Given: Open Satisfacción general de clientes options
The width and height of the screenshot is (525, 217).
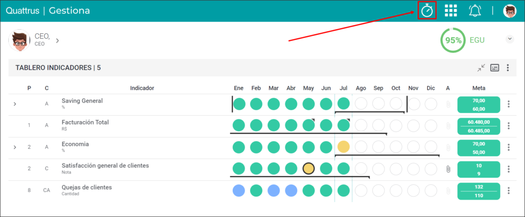Looking at the screenshot, I should tap(509, 169).
